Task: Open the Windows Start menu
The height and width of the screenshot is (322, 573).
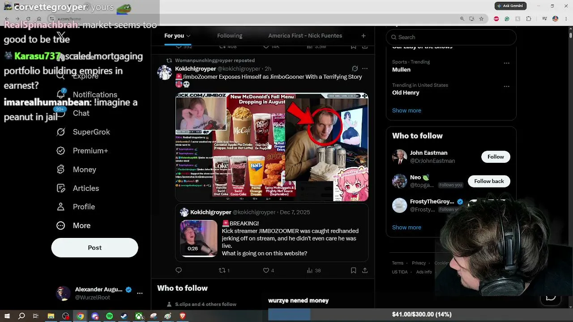Action: pyautogui.click(x=7, y=316)
